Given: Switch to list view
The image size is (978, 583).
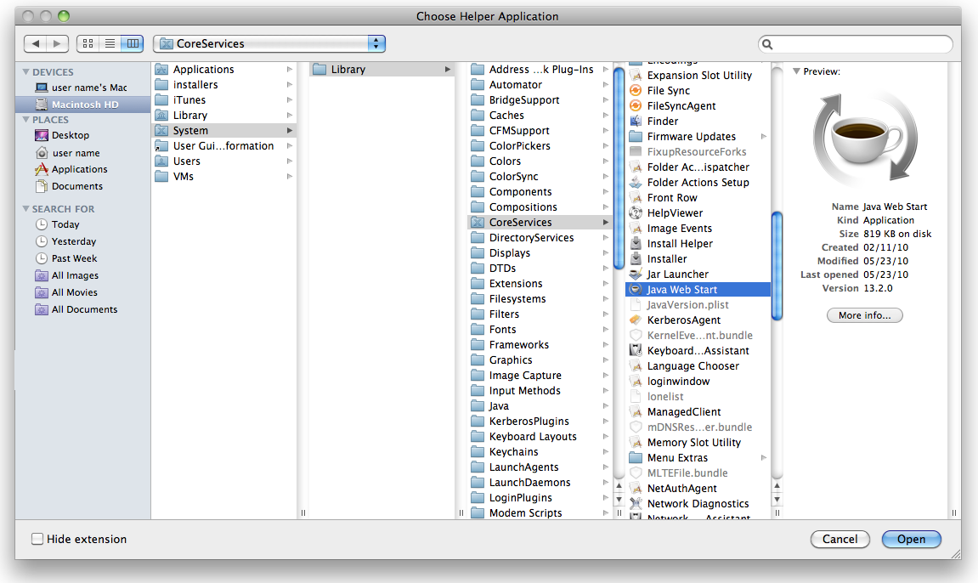Looking at the screenshot, I should pos(110,43).
